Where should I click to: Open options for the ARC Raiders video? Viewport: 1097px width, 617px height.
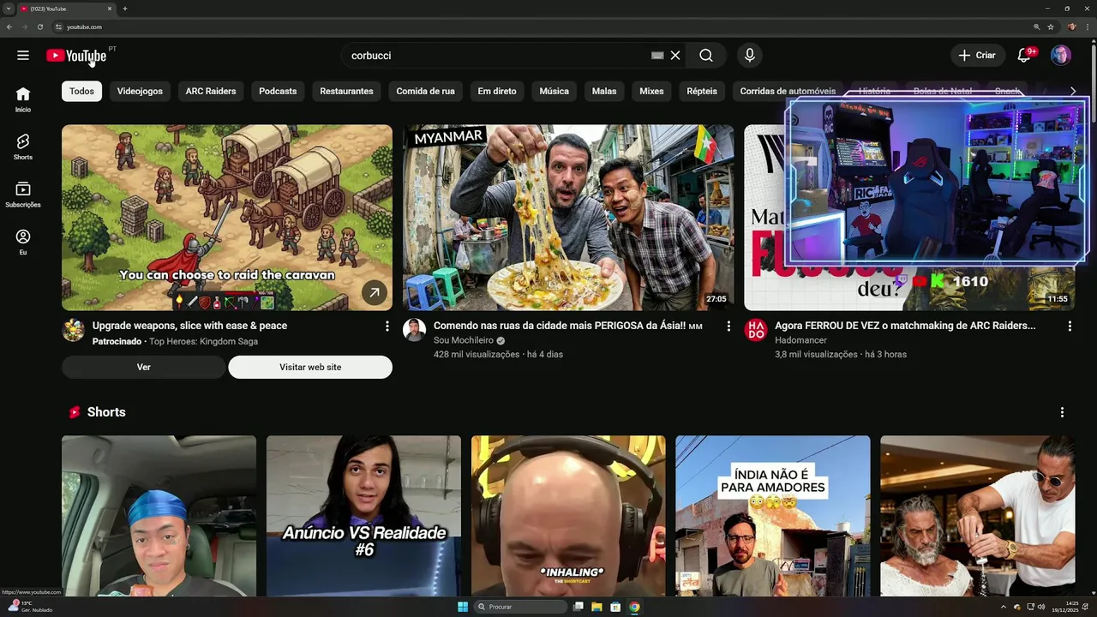click(1070, 326)
